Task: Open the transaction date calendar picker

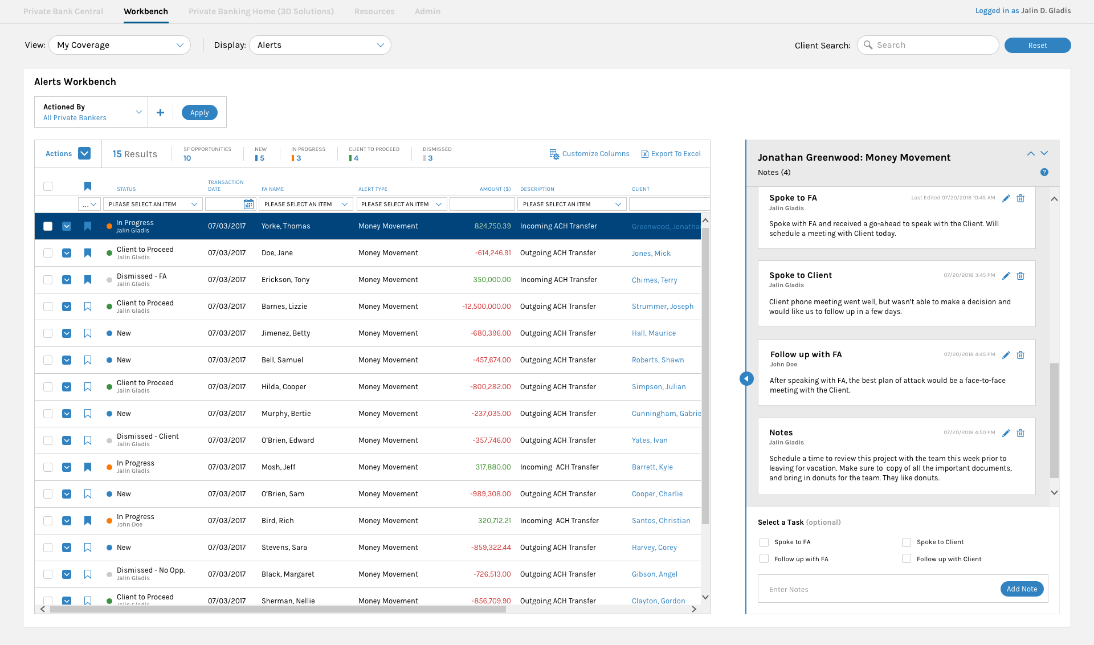Action: click(248, 204)
